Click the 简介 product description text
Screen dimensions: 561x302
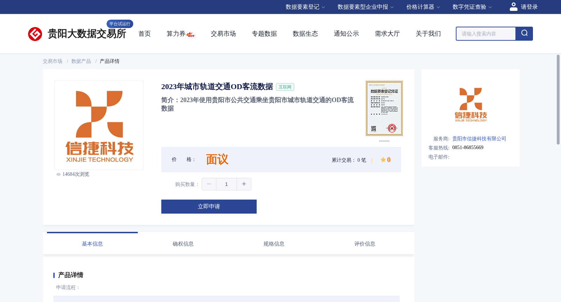click(258, 104)
